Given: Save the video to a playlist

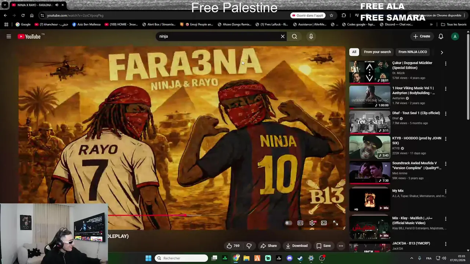Looking at the screenshot, I should 323,246.
